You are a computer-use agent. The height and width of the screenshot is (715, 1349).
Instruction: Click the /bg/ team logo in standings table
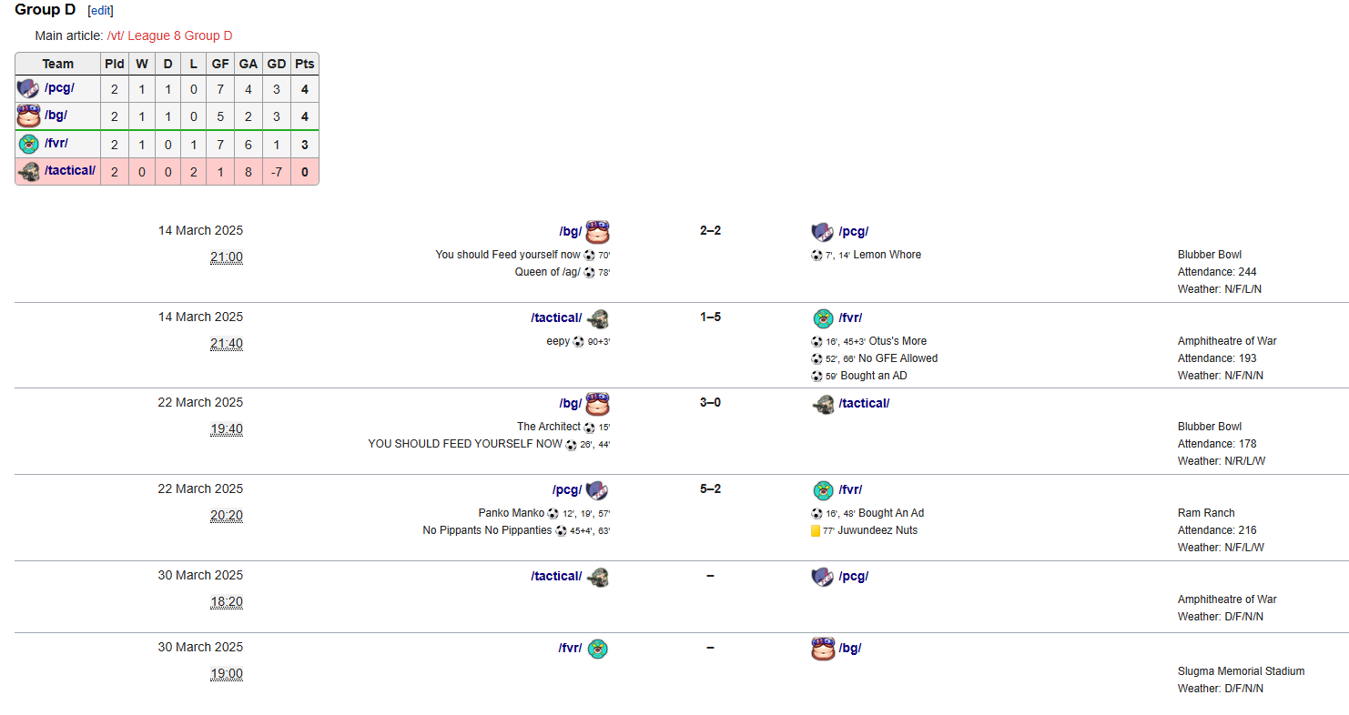click(x=28, y=116)
